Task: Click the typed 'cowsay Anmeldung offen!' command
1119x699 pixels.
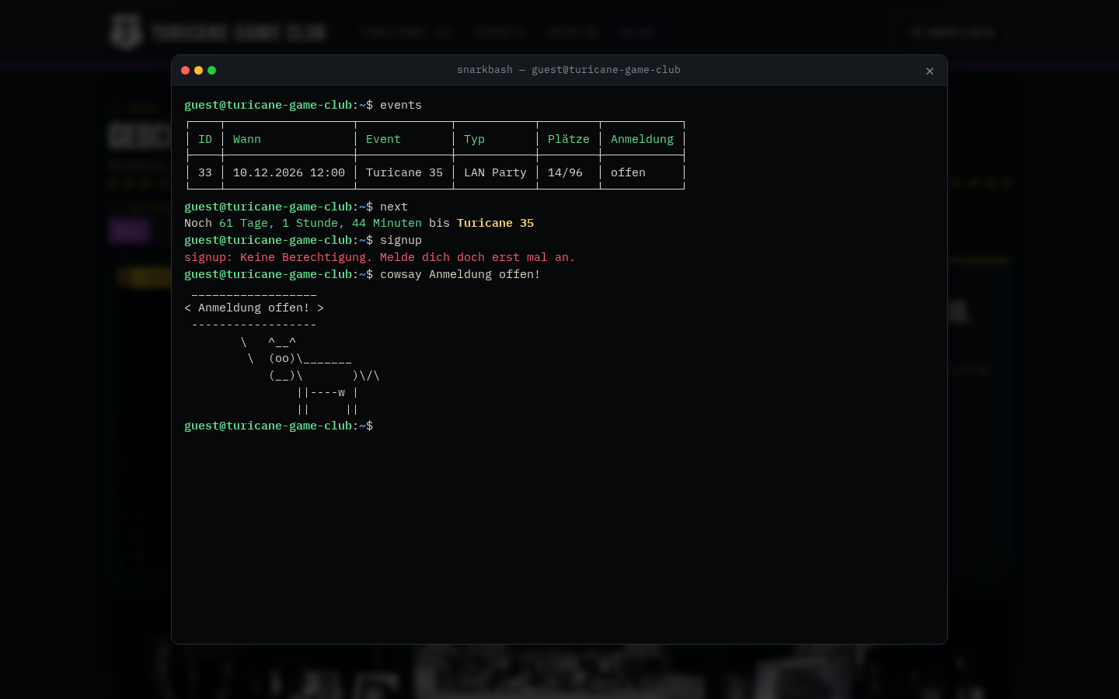Action: click(460, 274)
